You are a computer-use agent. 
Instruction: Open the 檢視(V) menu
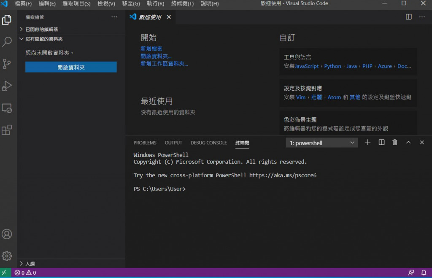pyautogui.click(x=106, y=3)
